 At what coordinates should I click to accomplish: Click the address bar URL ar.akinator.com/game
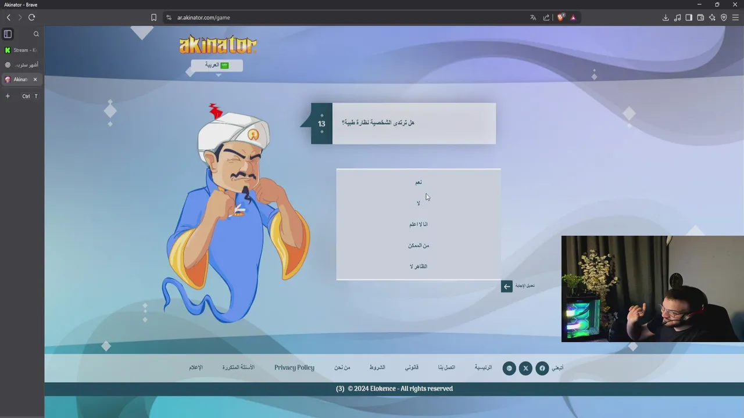203,17
